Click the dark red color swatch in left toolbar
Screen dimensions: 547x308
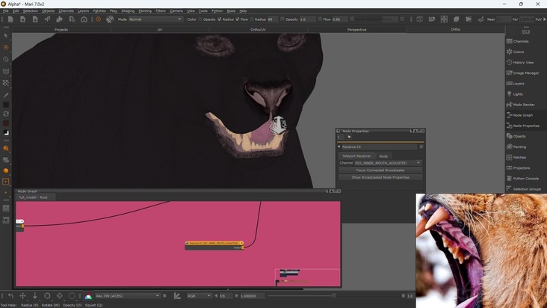[x=6, y=123]
